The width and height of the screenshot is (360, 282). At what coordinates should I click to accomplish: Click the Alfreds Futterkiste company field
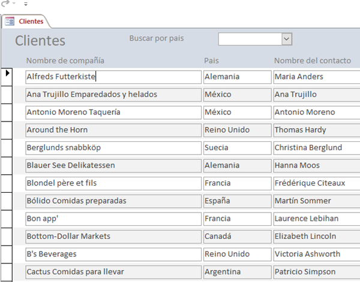(113, 77)
